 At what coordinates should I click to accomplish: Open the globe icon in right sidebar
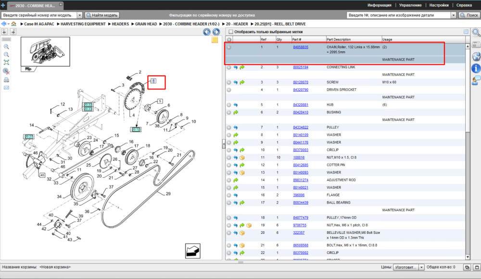coord(476,56)
